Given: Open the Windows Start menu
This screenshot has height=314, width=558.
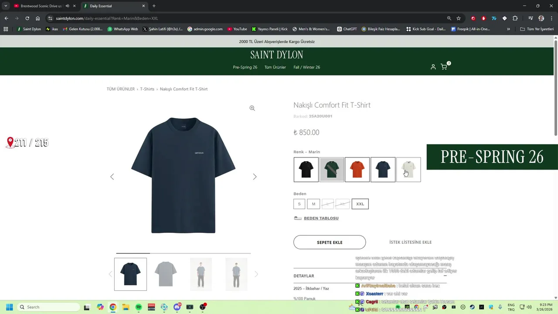Looking at the screenshot, I should click(x=9, y=307).
